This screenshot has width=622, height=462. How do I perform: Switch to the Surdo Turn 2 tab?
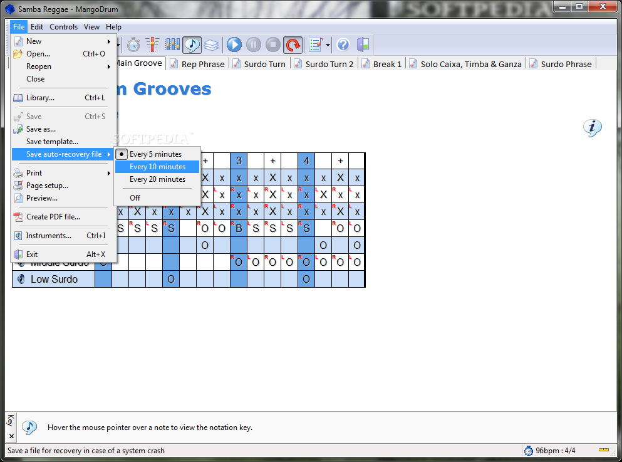[324, 64]
